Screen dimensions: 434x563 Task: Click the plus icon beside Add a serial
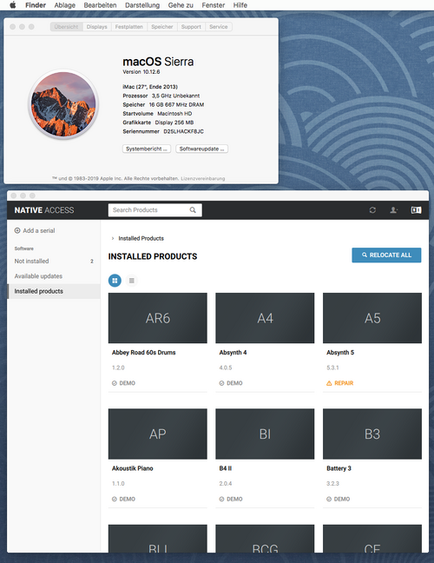tap(17, 230)
